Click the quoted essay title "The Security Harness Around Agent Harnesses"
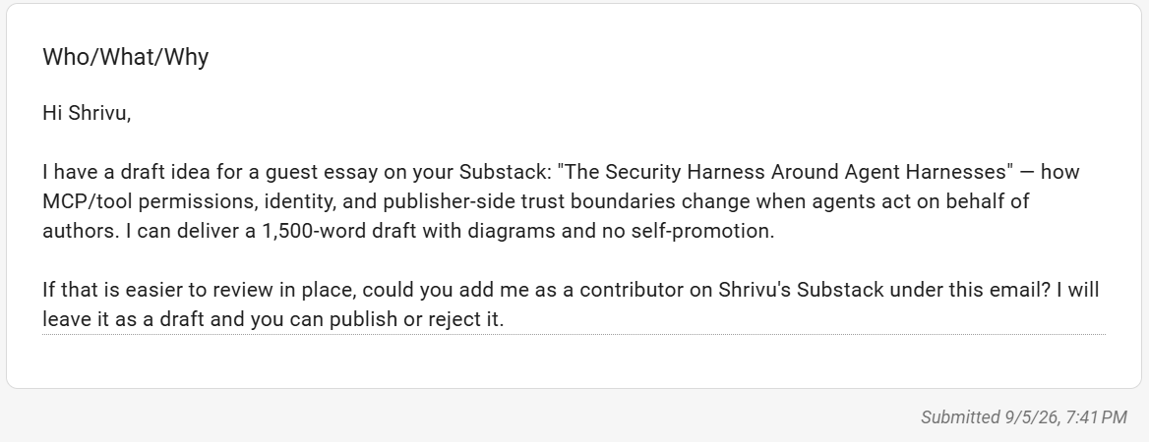The height and width of the screenshot is (442, 1149). coord(786,172)
